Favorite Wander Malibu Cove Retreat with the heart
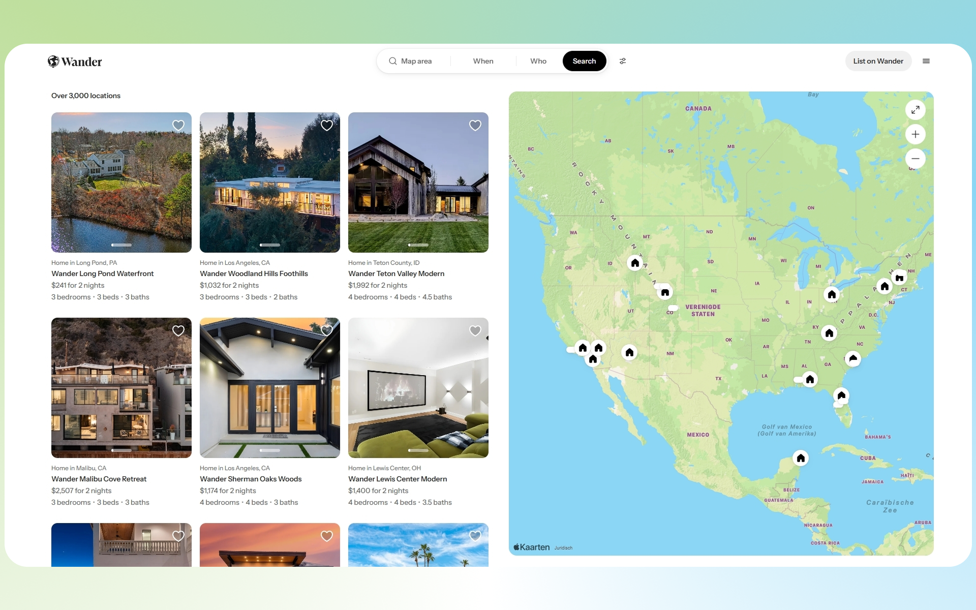This screenshot has height=610, width=976. click(178, 331)
